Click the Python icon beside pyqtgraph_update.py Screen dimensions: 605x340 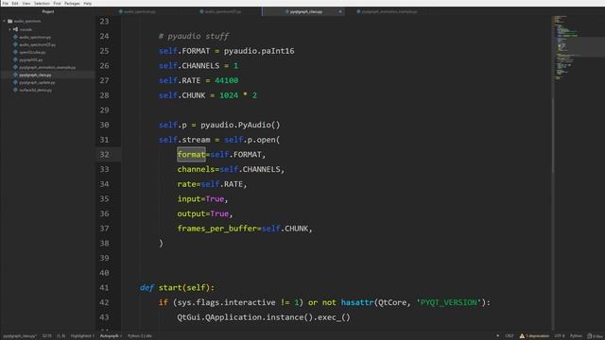15,82
